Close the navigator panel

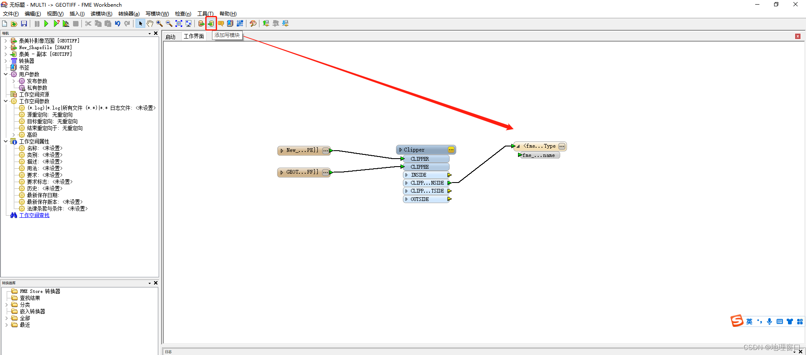(156, 33)
